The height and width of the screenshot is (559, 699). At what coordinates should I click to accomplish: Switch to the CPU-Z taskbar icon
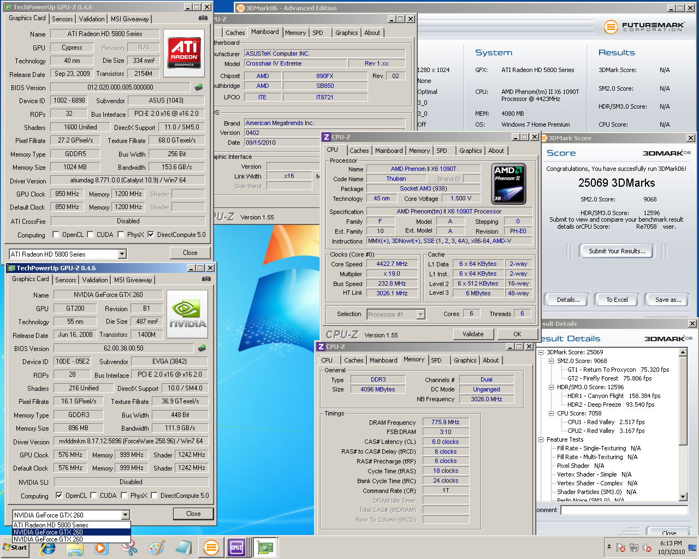(236, 548)
